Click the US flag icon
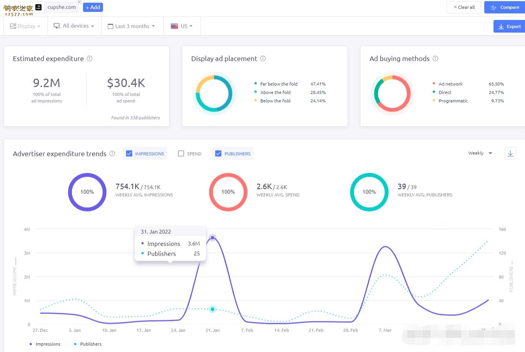Viewport: 525px width, 352px height. [174, 26]
